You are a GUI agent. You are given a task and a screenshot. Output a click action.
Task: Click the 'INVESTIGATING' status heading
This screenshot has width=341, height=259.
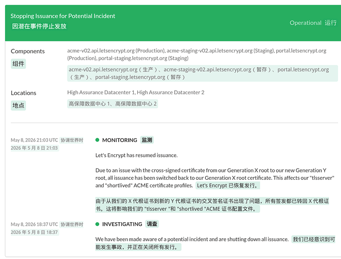pos(122,224)
